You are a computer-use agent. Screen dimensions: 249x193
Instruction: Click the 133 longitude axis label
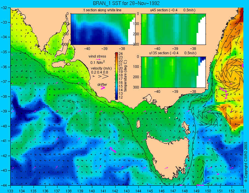10,191
